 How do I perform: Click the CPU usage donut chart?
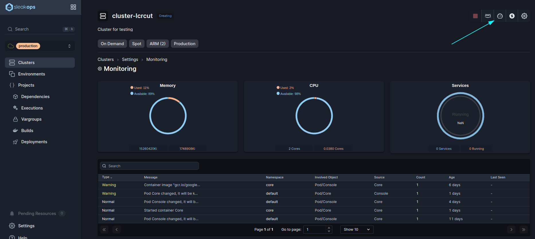click(x=314, y=116)
